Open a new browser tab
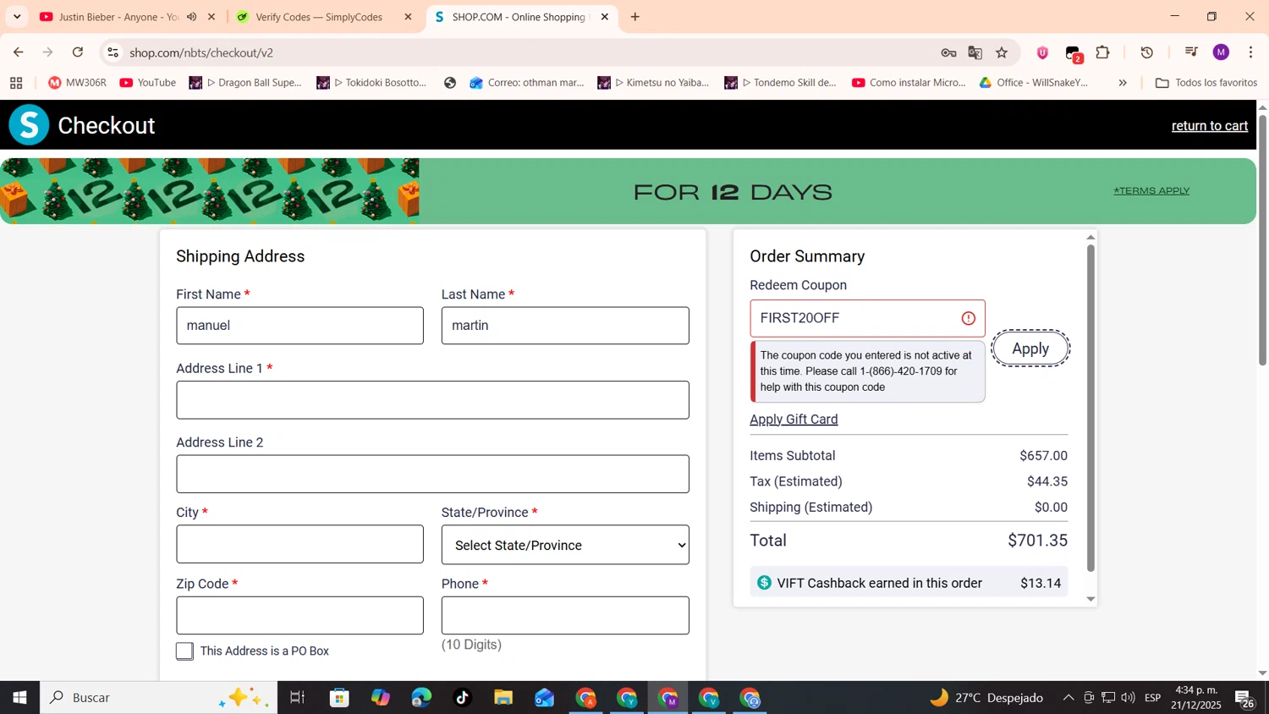Screen dimensions: 1269x714 pyautogui.click(x=635, y=17)
